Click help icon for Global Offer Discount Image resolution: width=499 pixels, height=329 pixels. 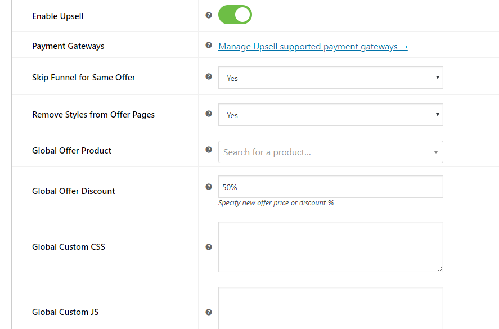click(x=209, y=187)
